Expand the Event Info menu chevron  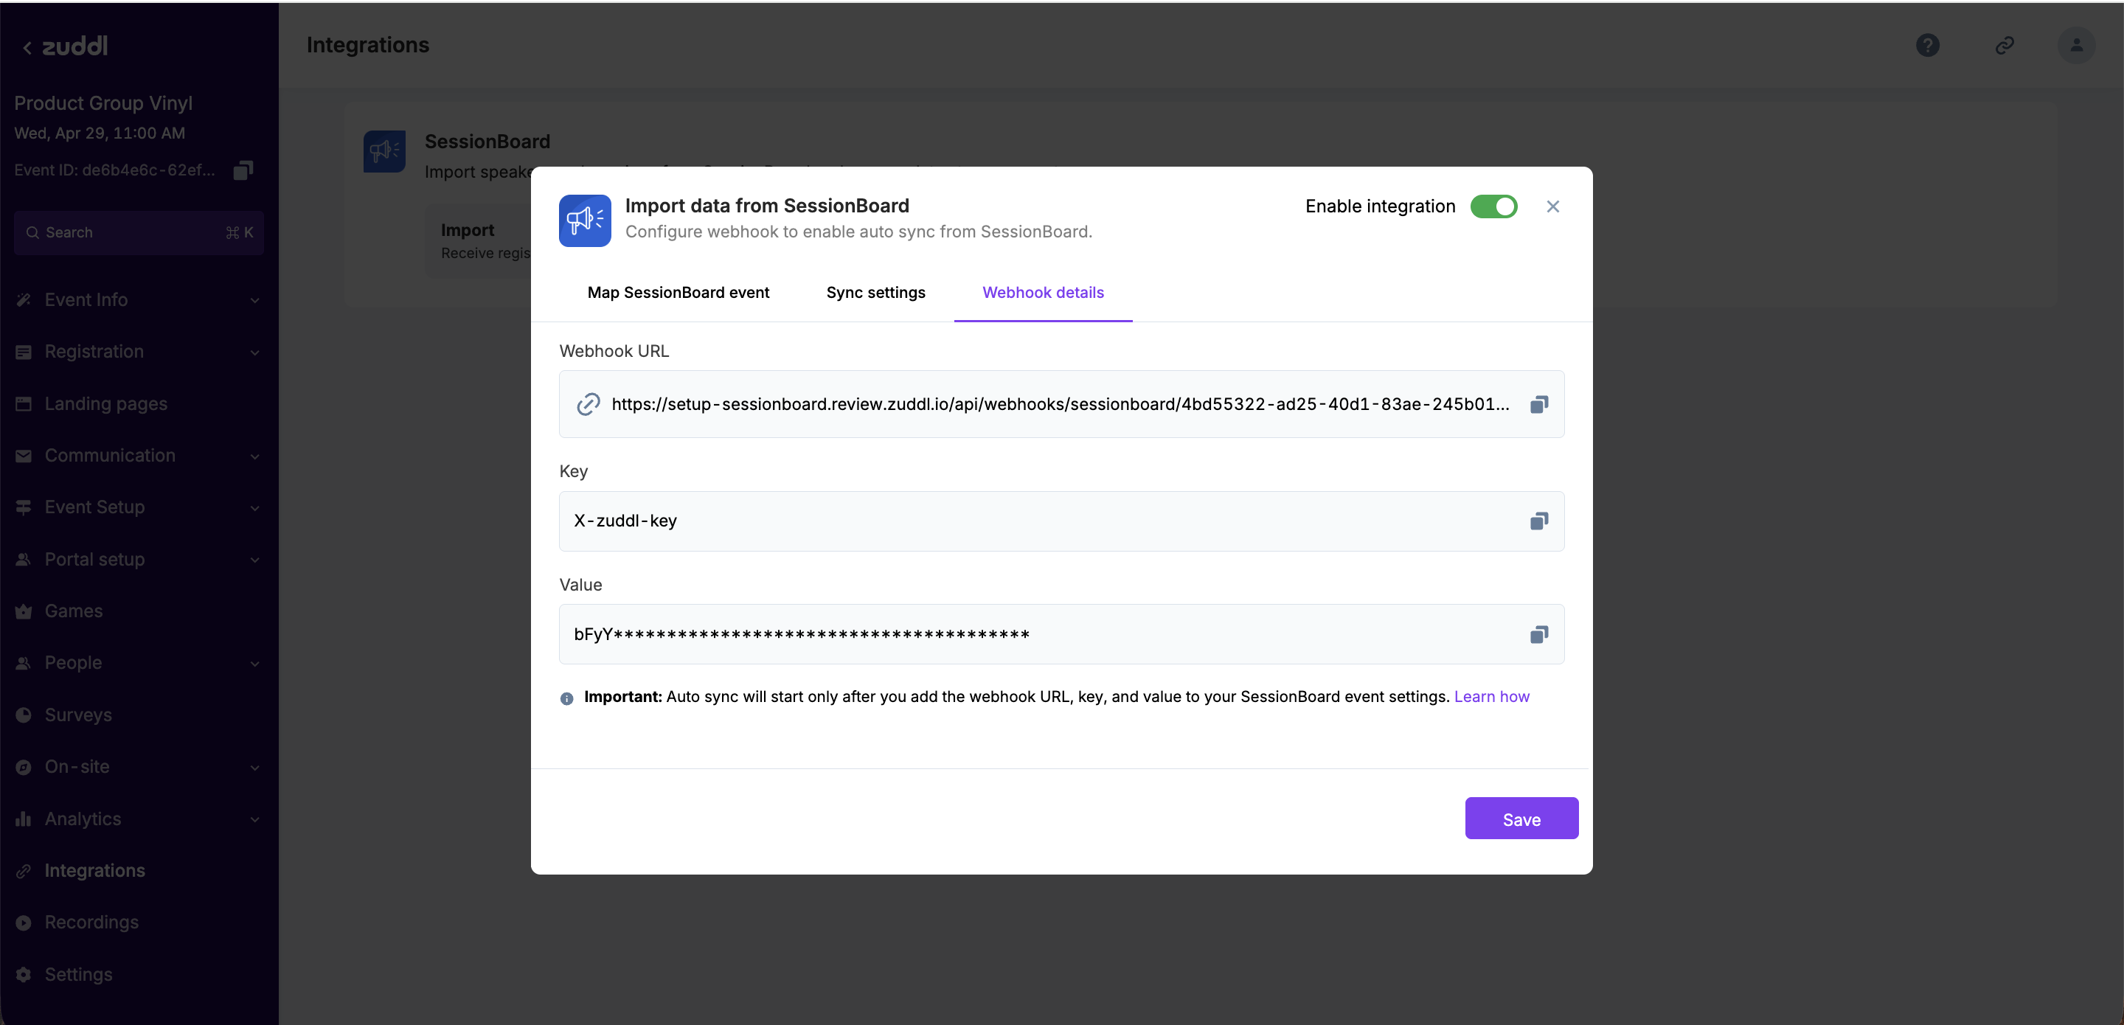click(254, 301)
